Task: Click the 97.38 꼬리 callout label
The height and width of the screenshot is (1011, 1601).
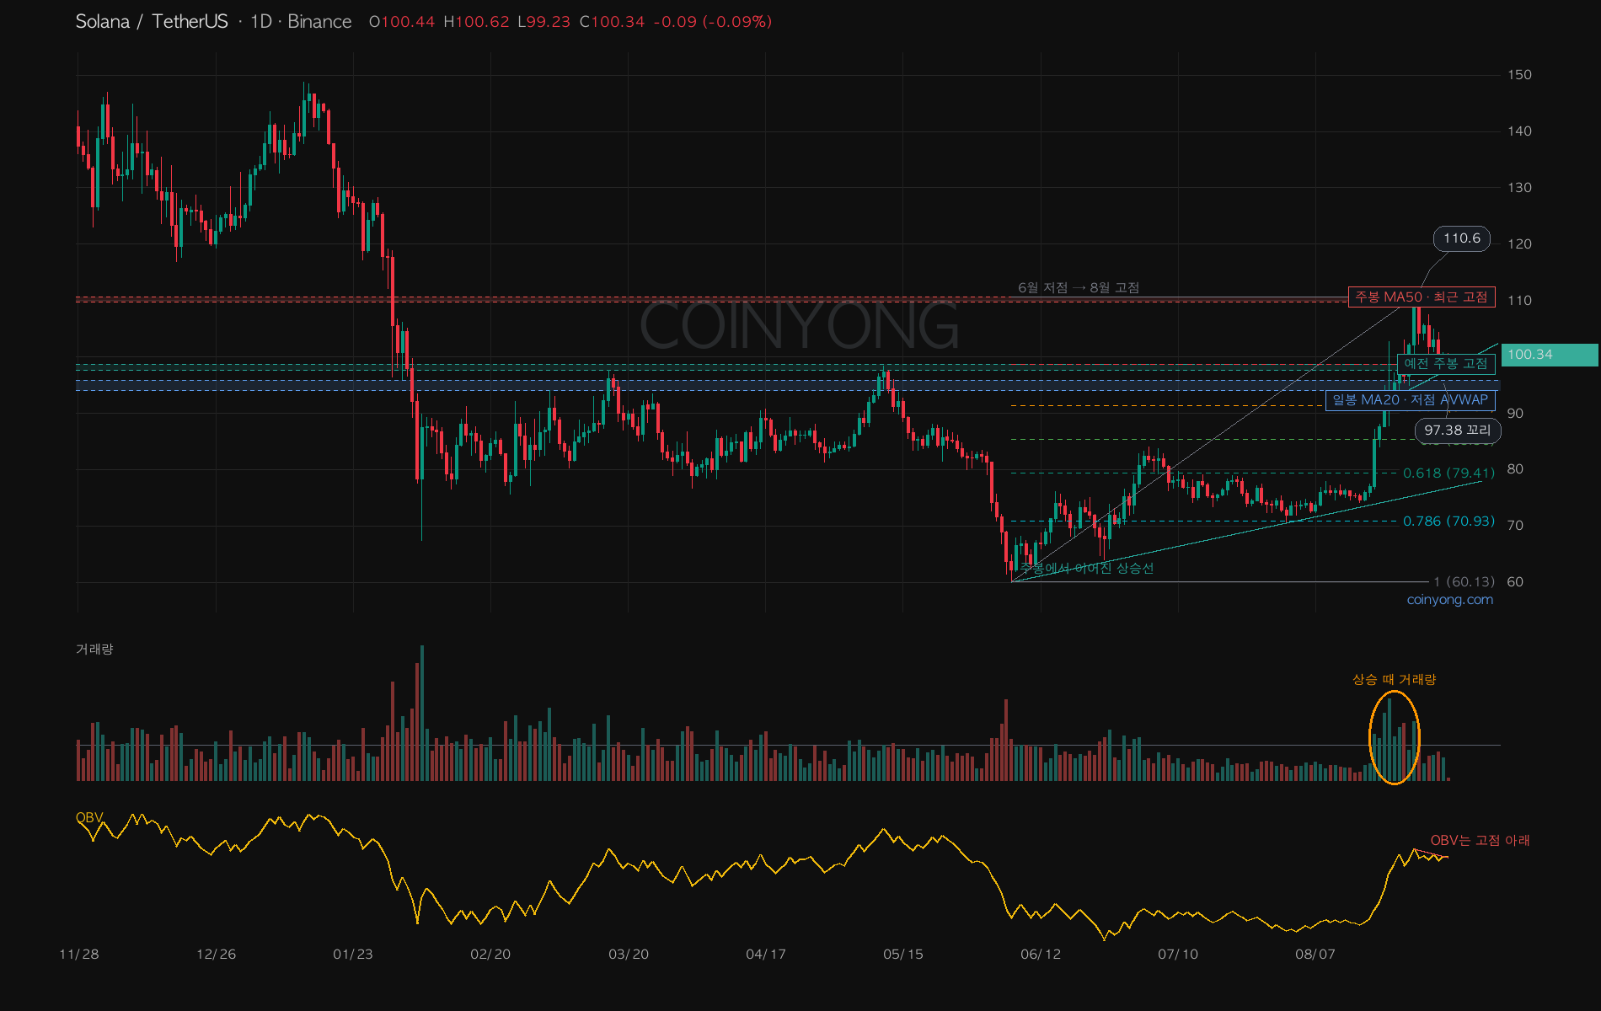Action: pos(1457,431)
